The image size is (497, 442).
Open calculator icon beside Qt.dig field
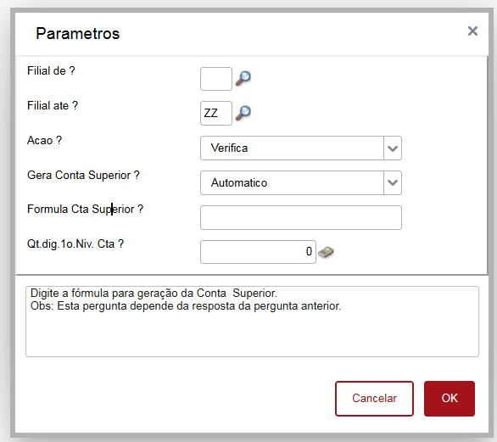pyautogui.click(x=326, y=253)
